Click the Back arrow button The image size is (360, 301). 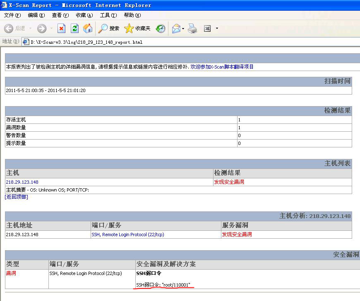pyautogui.click(x=9, y=28)
